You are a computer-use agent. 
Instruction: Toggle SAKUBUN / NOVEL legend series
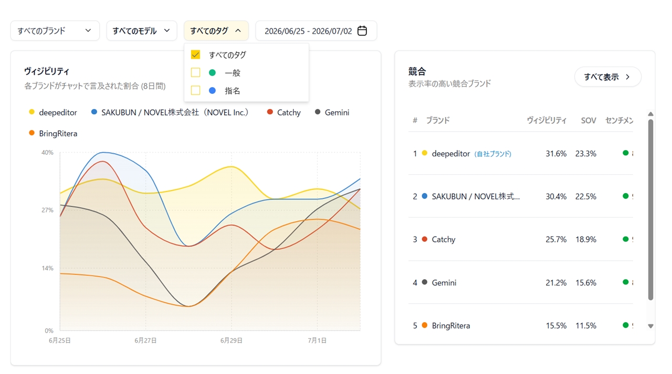170,112
